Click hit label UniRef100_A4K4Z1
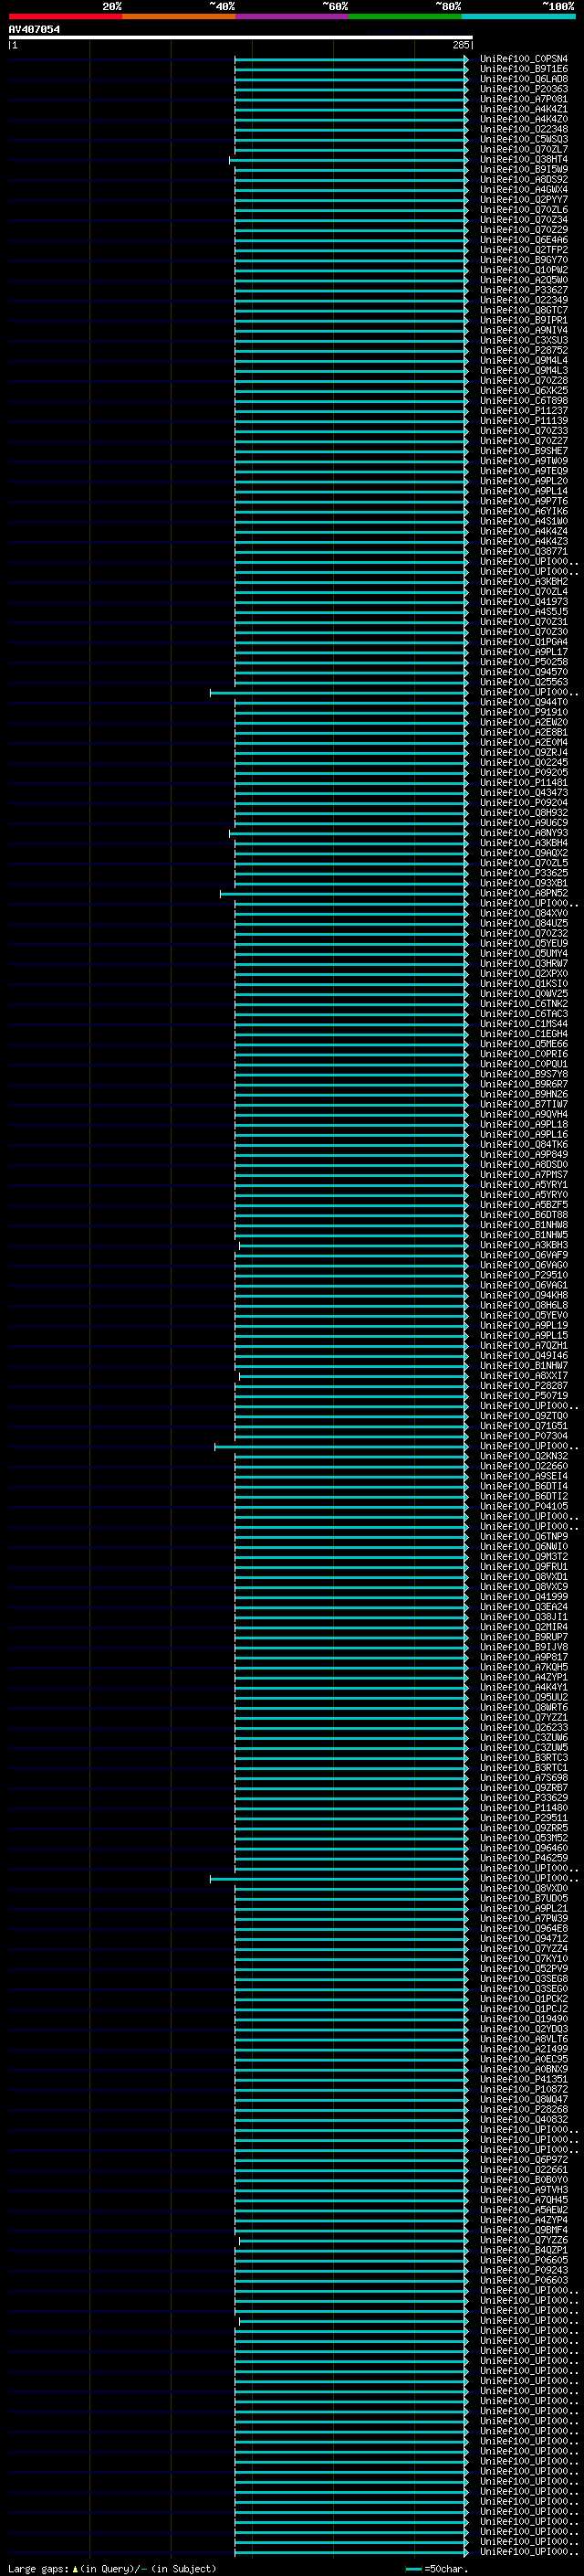Screen dimensions: 584x2576 click(x=524, y=109)
